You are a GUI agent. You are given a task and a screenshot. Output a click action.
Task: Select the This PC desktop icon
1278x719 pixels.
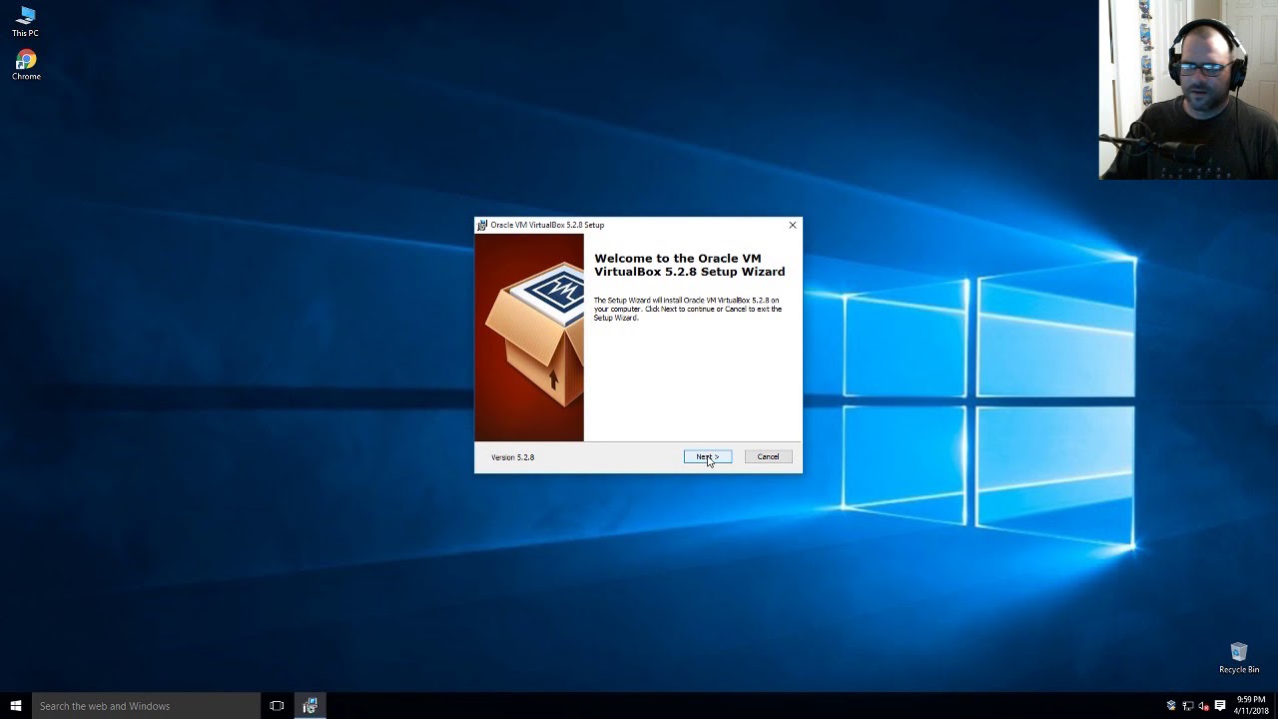pos(26,22)
